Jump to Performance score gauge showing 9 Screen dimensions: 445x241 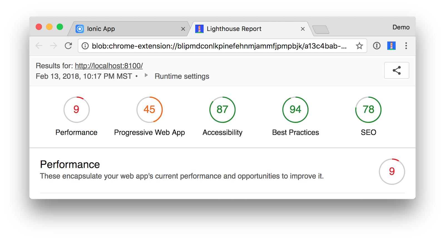76,110
